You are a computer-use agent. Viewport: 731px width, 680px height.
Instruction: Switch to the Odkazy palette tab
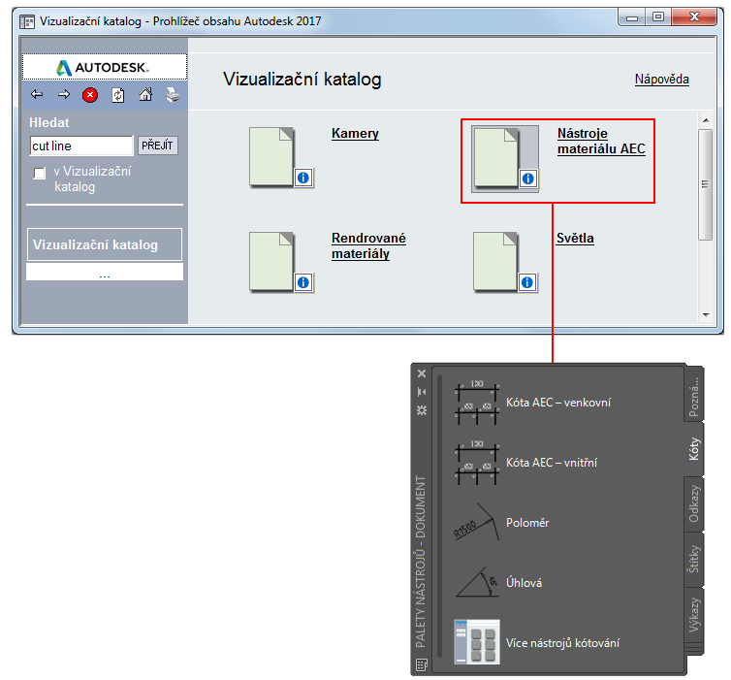pos(694,504)
